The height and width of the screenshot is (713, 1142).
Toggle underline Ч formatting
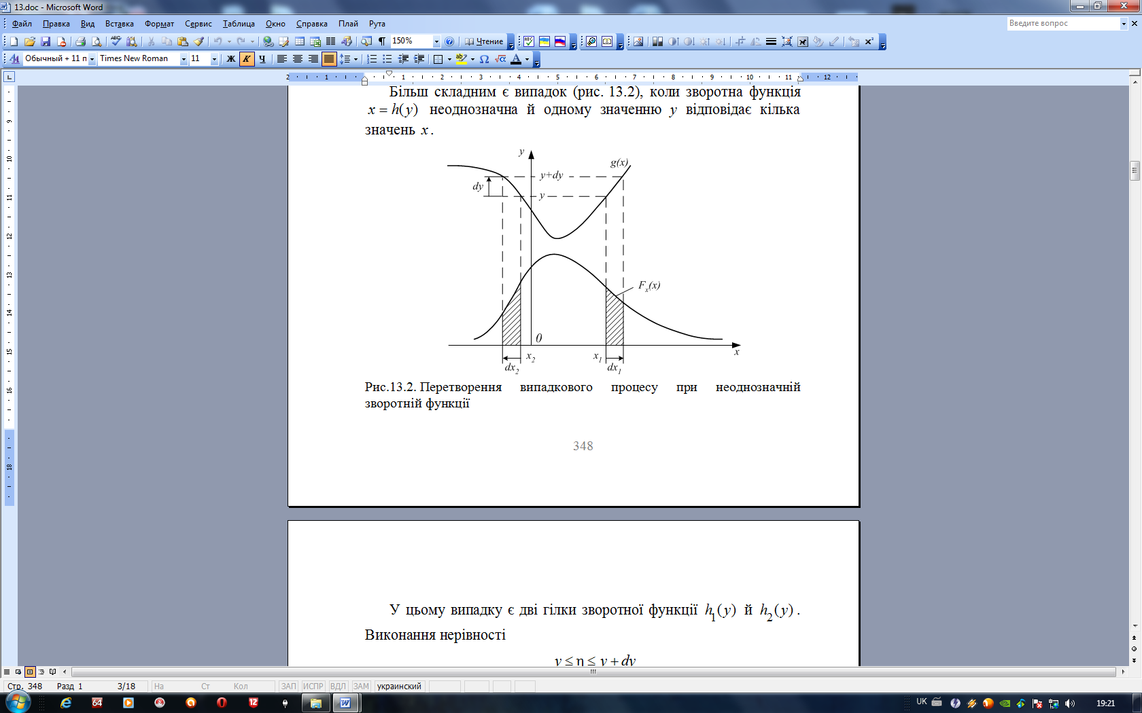(x=262, y=59)
